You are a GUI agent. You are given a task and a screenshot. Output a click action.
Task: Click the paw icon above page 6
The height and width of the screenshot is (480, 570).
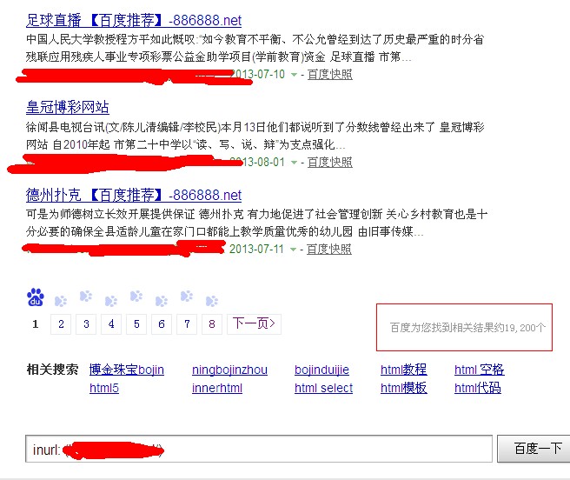162,301
